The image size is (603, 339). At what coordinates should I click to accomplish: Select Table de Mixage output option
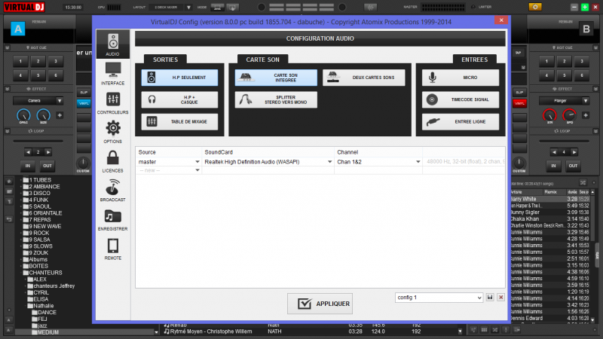coord(179,122)
